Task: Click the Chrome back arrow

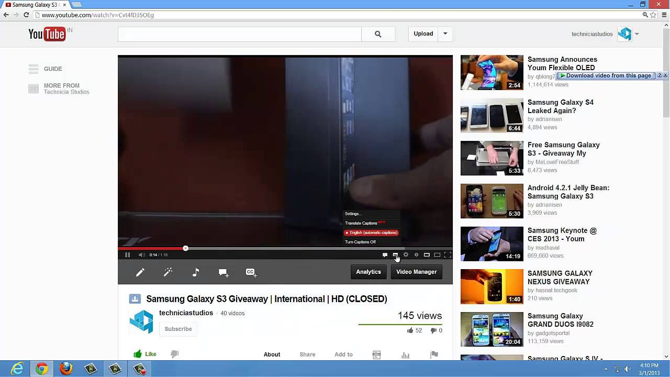Action: 6,15
